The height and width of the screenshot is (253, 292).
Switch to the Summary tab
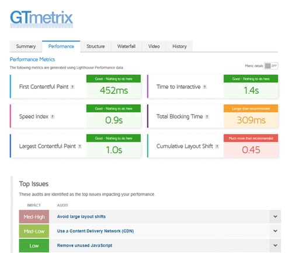coord(26,46)
